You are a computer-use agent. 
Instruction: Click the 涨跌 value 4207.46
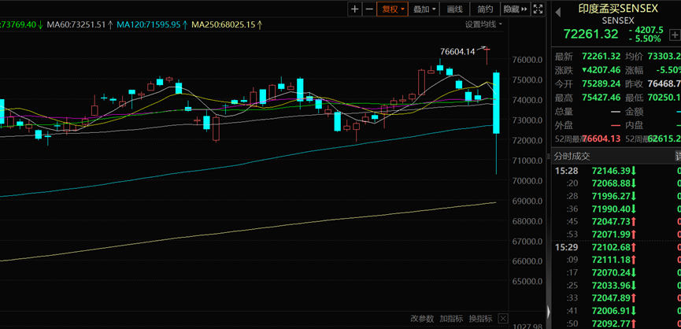[601, 70]
